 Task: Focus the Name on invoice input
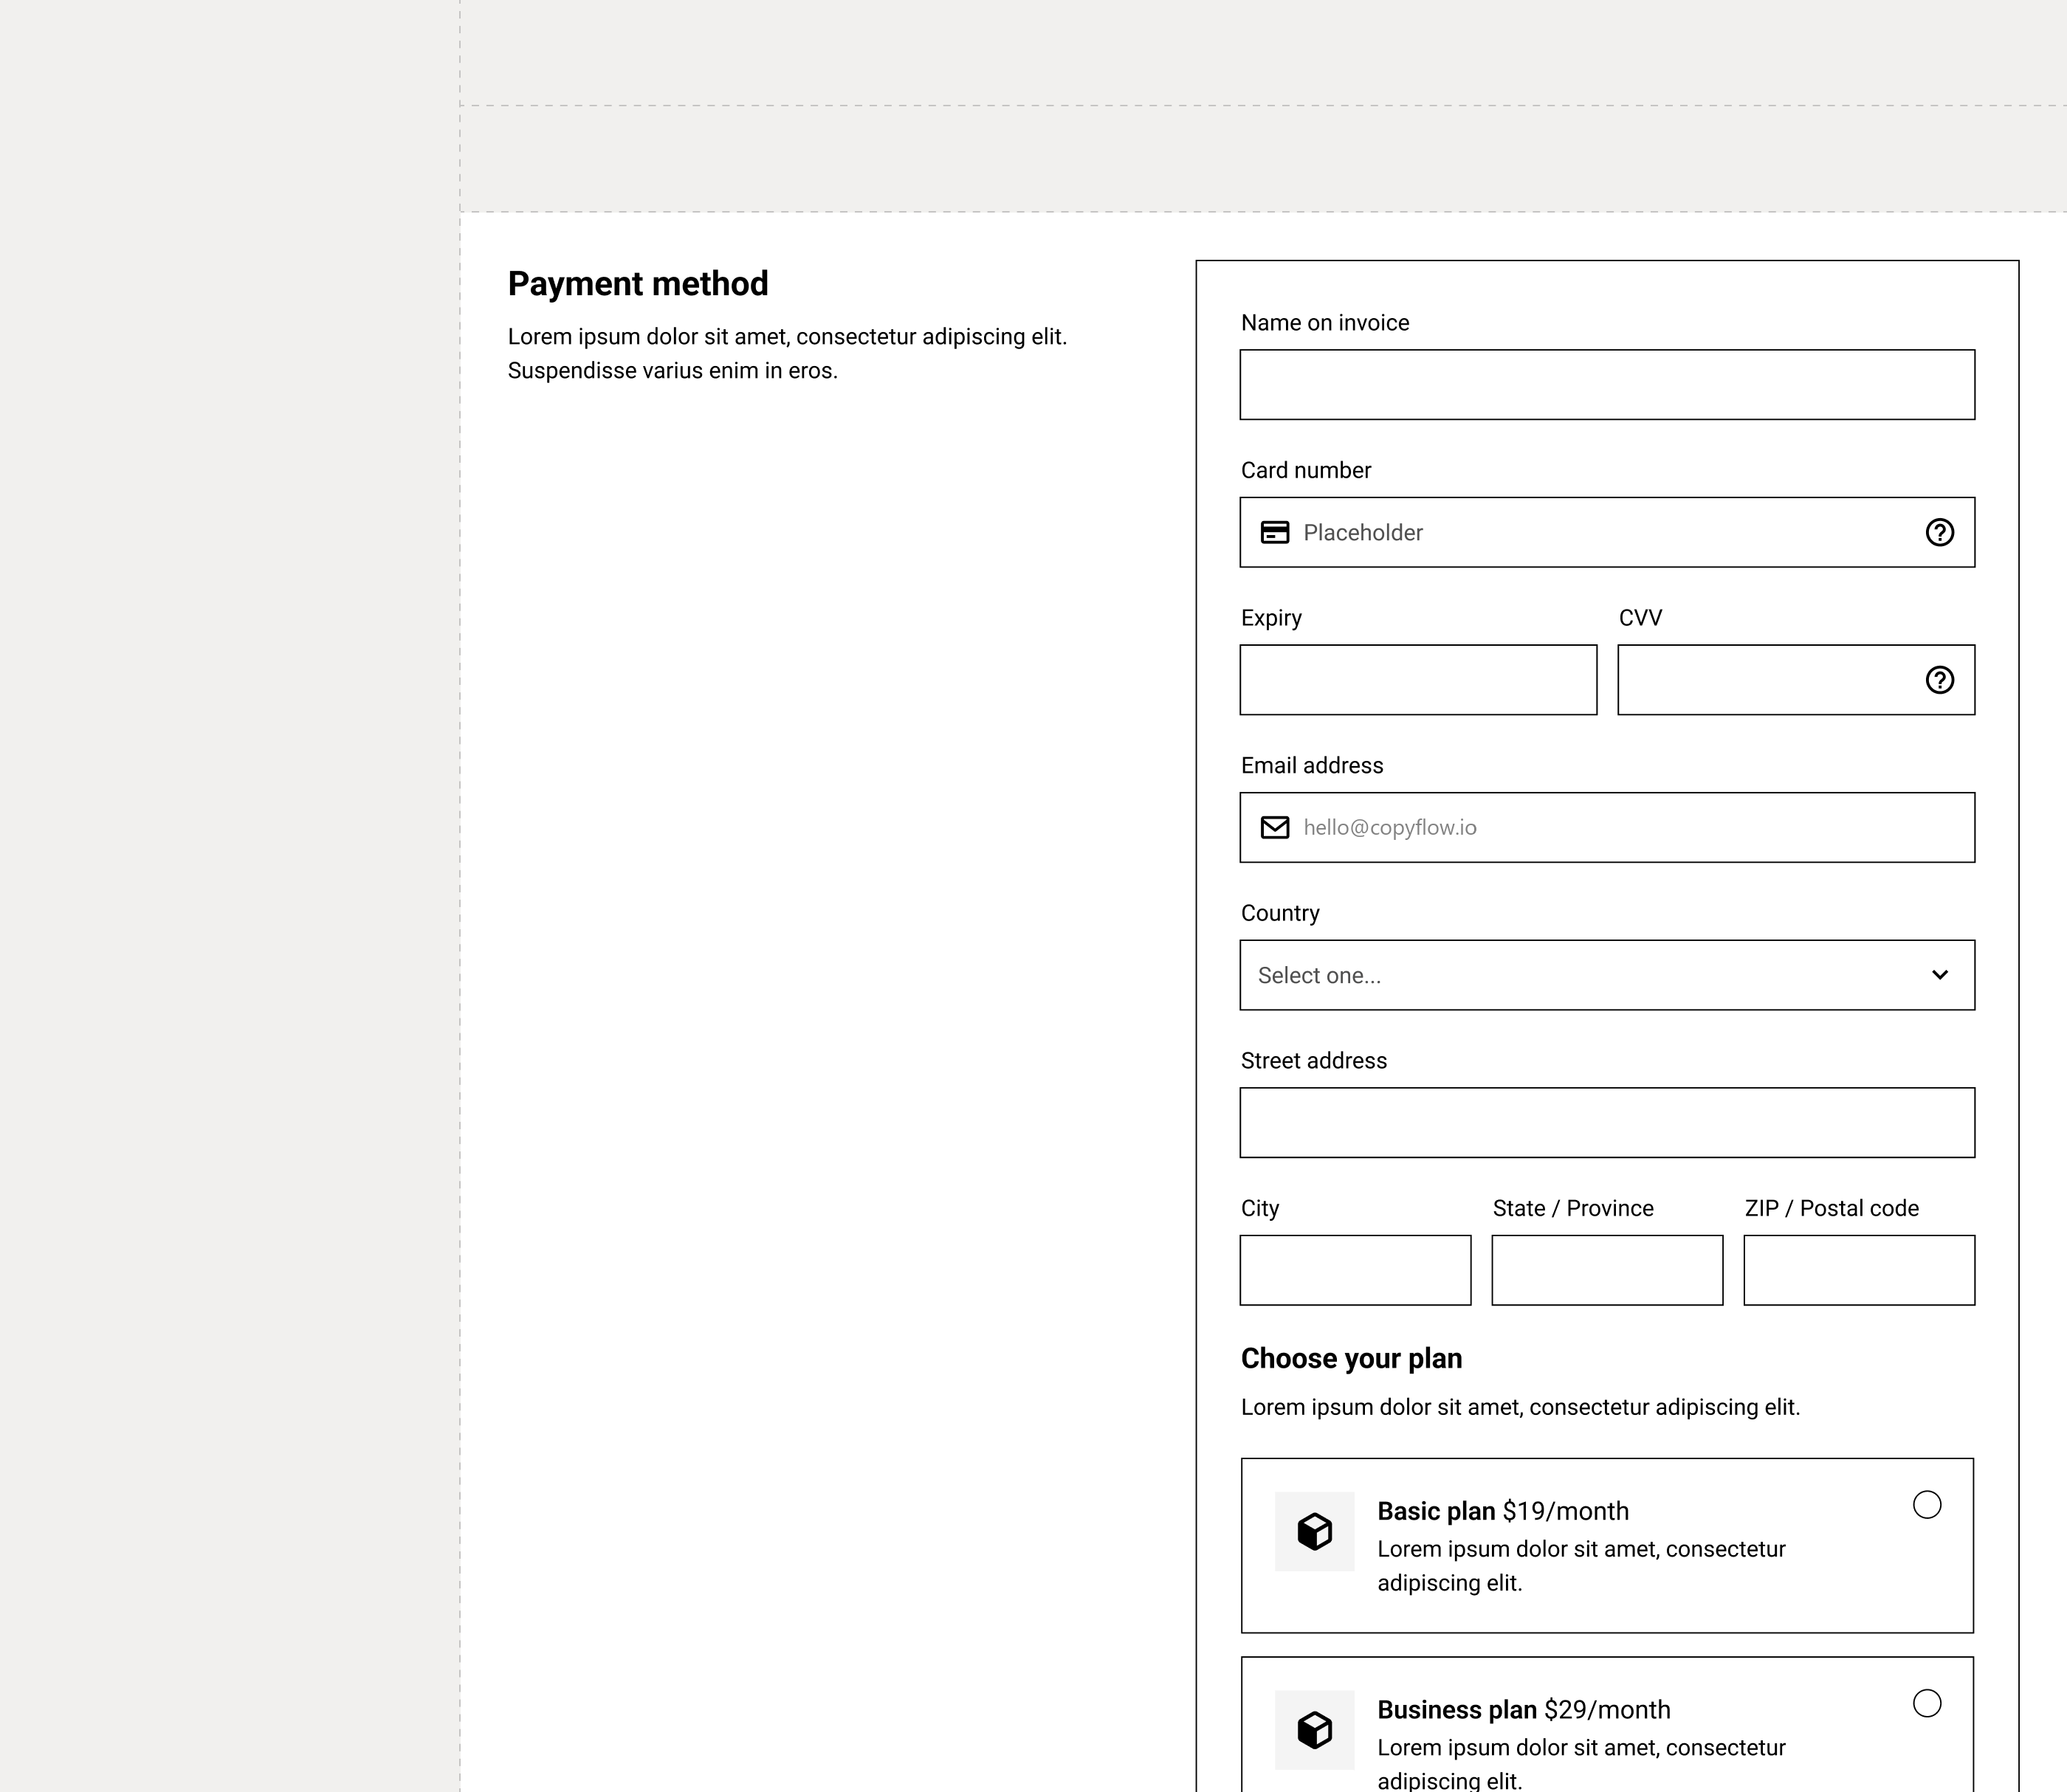[x=1607, y=384]
